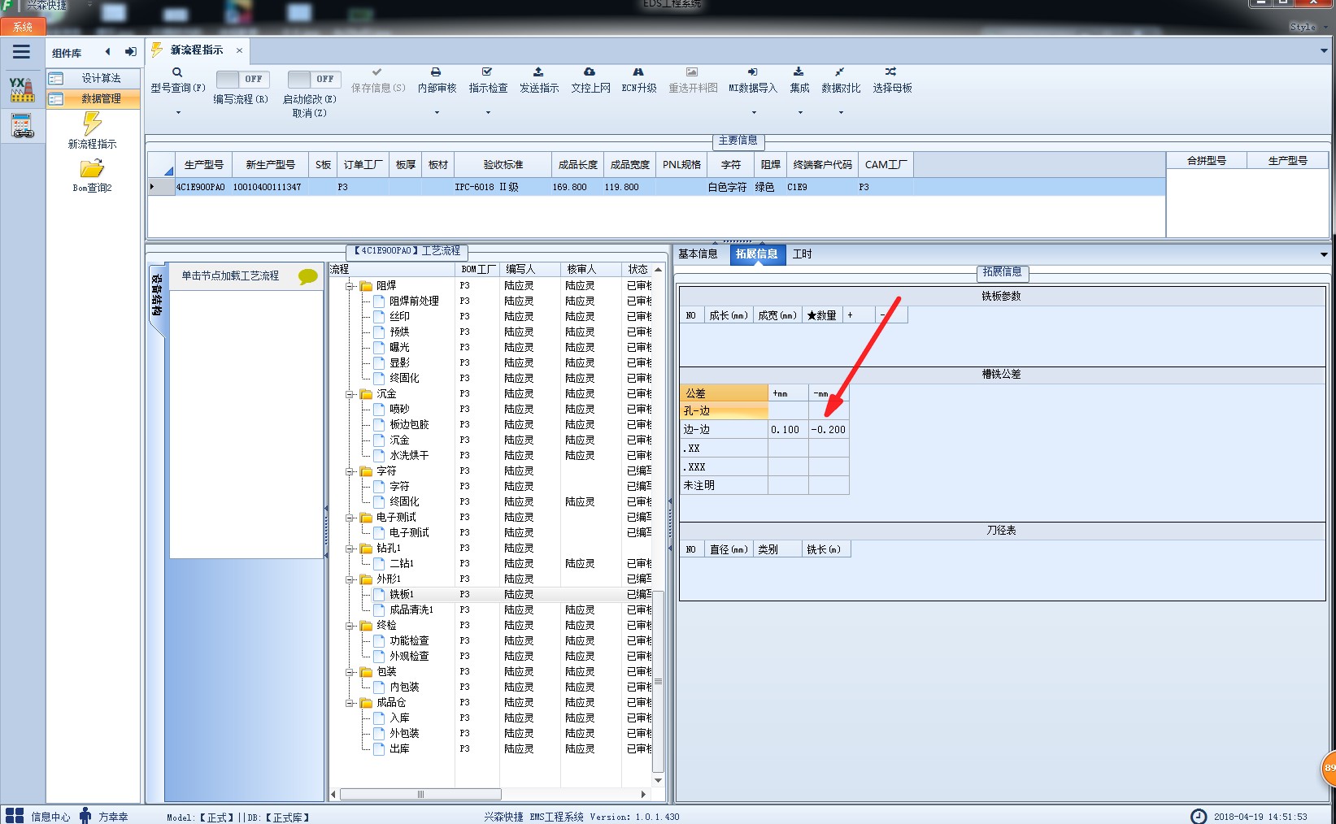The height and width of the screenshot is (824, 1336).
Task: Click the 生产型号 column header
Action: pyautogui.click(x=203, y=165)
